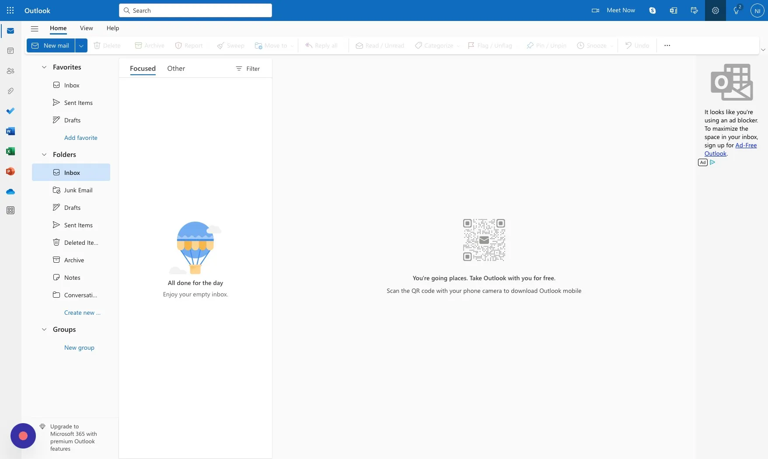The width and height of the screenshot is (768, 459).
Task: Toggle the navigation pane hamburger icon
Action: [35, 28]
